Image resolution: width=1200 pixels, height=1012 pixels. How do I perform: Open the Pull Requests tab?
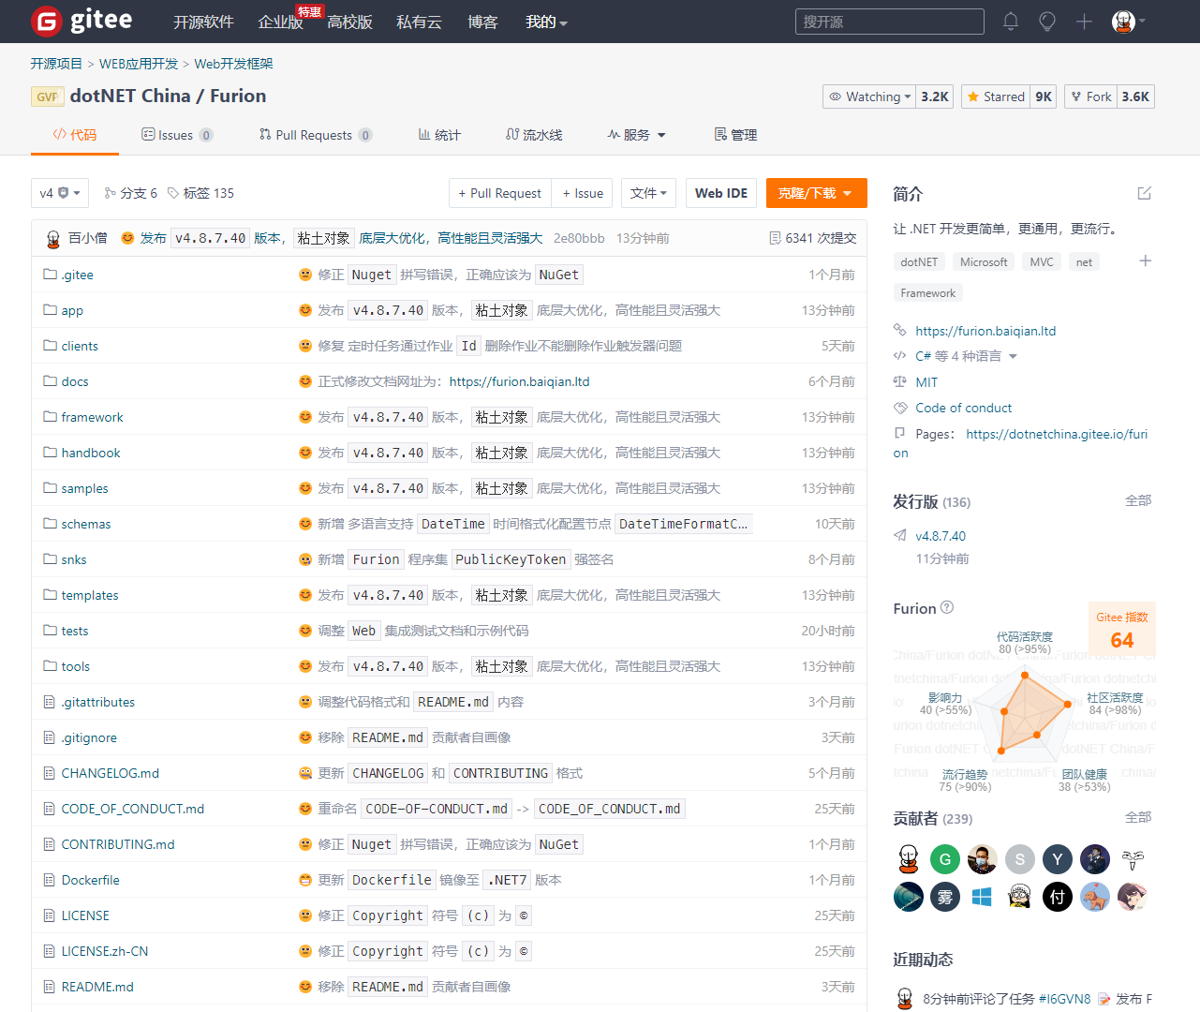pos(316,135)
